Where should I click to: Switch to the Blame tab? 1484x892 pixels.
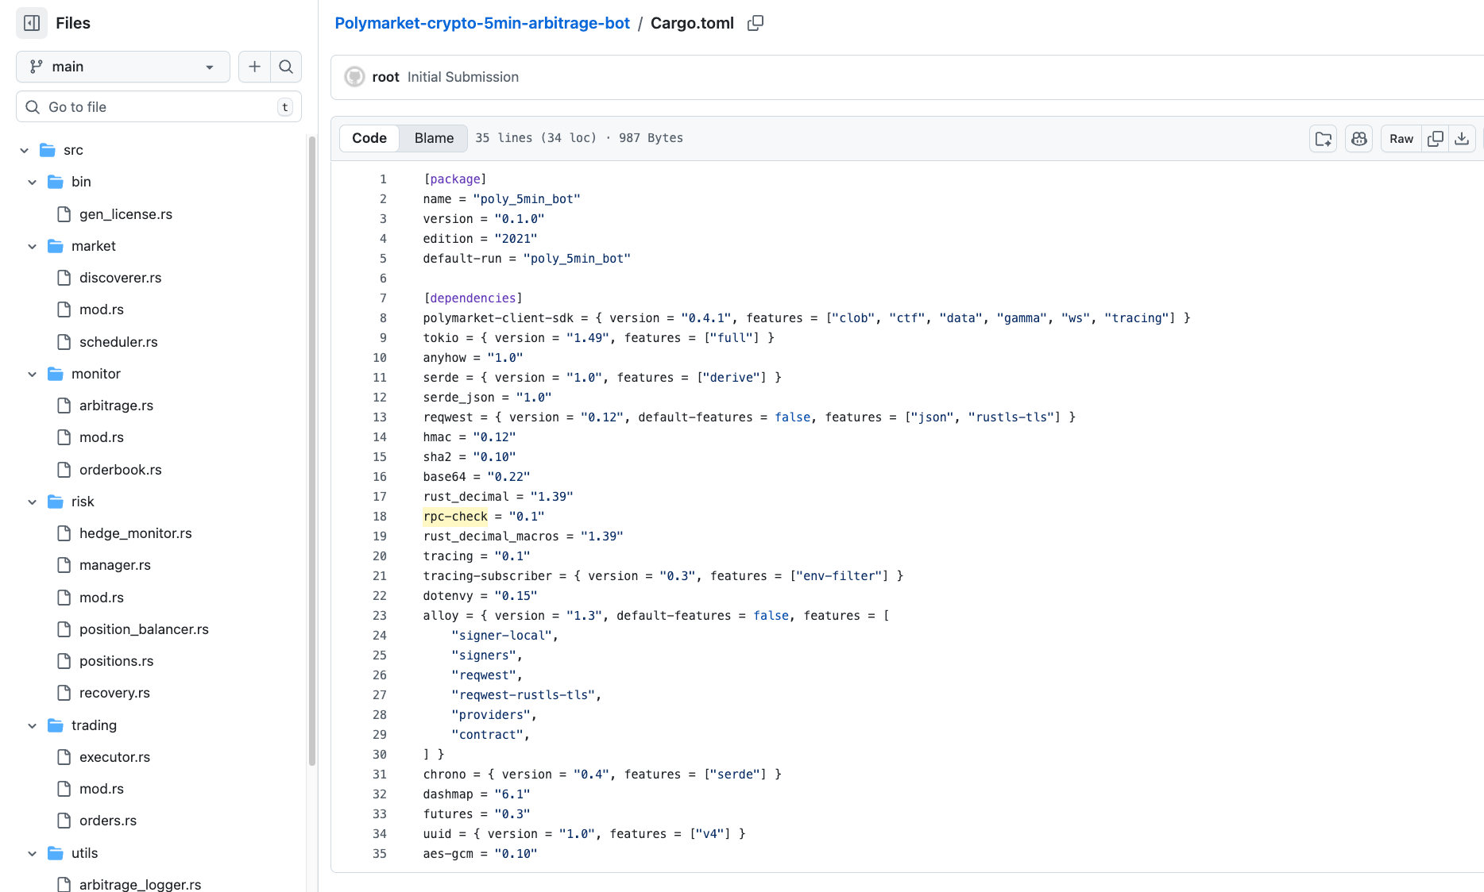[x=434, y=138]
